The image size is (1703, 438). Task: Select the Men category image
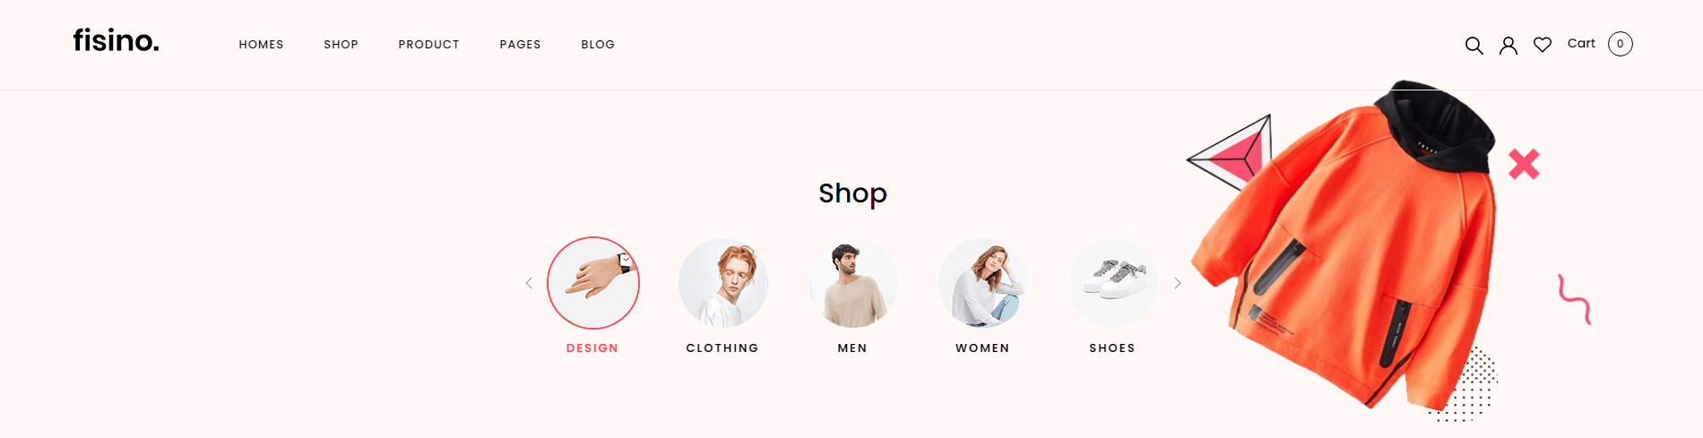(x=853, y=283)
